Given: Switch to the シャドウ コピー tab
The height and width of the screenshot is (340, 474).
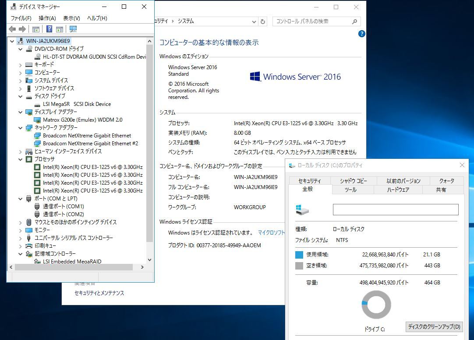Looking at the screenshot, I should 354,181.
